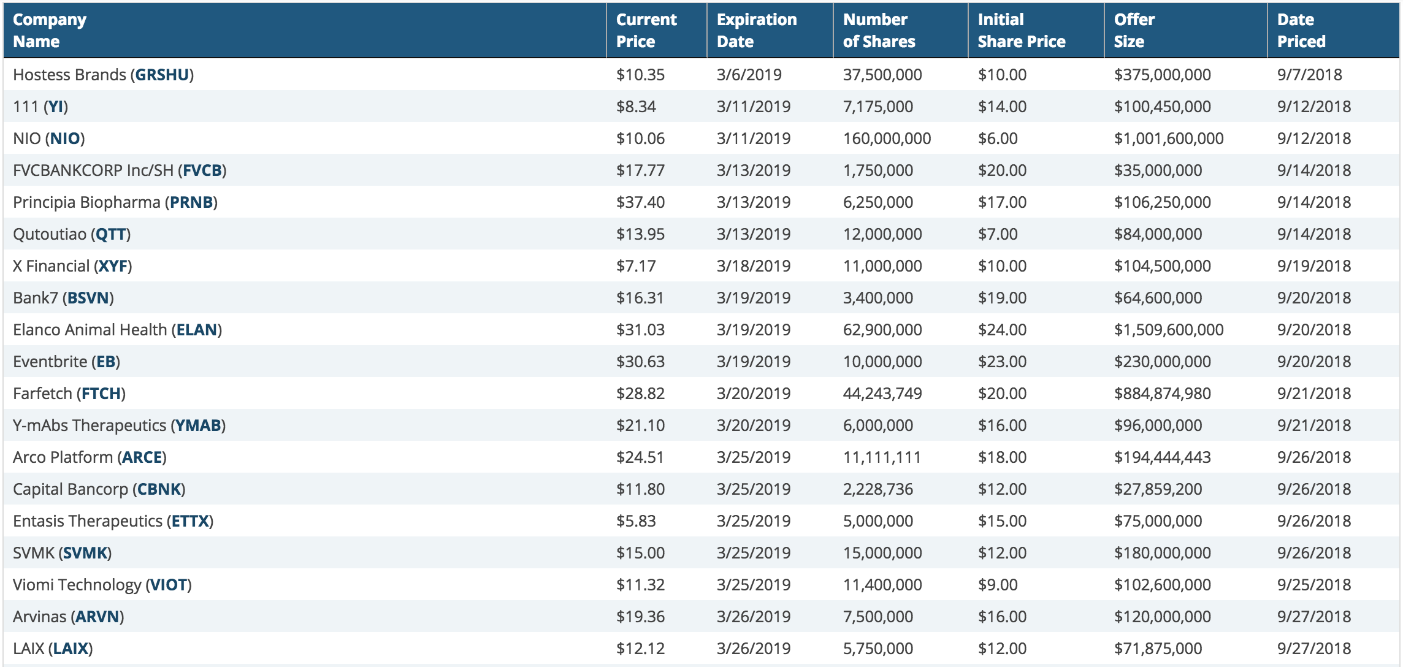Click YMAB ticker for Y-mAbs Therapeutics

[198, 425]
